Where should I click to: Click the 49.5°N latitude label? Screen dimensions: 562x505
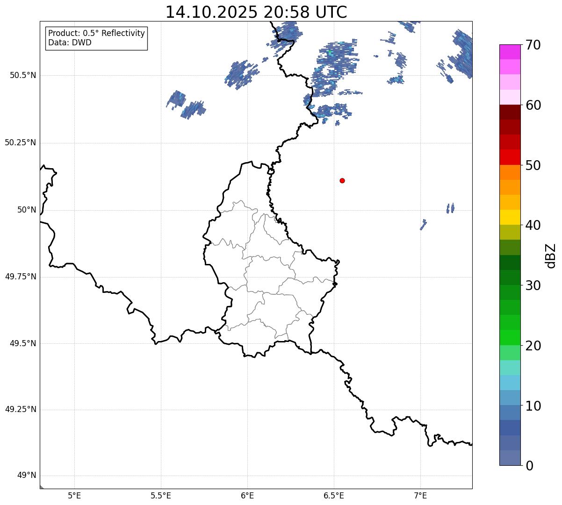[23, 343]
